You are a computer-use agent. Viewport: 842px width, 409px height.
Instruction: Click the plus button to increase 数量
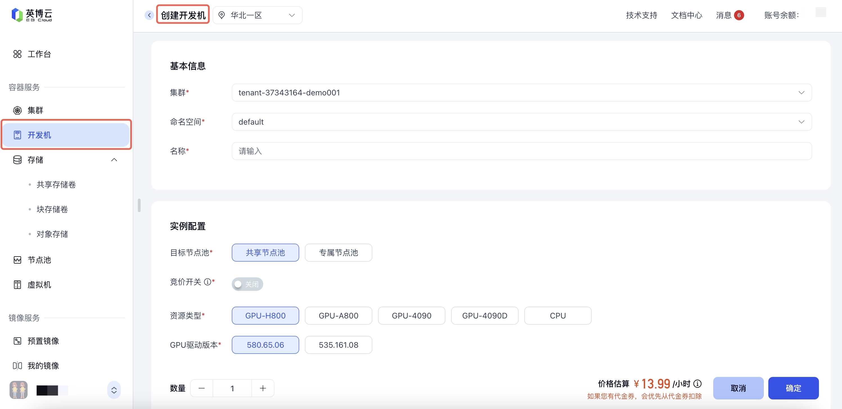click(263, 388)
